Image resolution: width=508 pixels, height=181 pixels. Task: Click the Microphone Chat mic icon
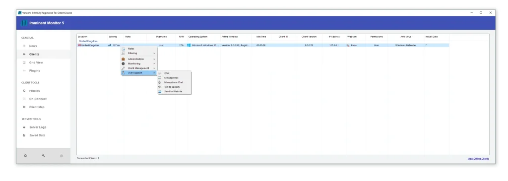click(159, 82)
